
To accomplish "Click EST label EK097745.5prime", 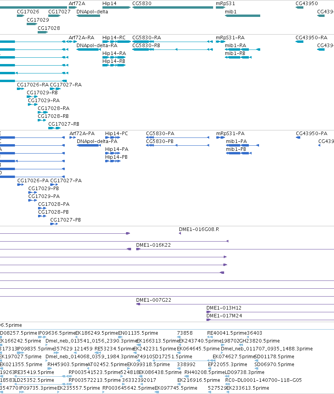I will (176, 388).
